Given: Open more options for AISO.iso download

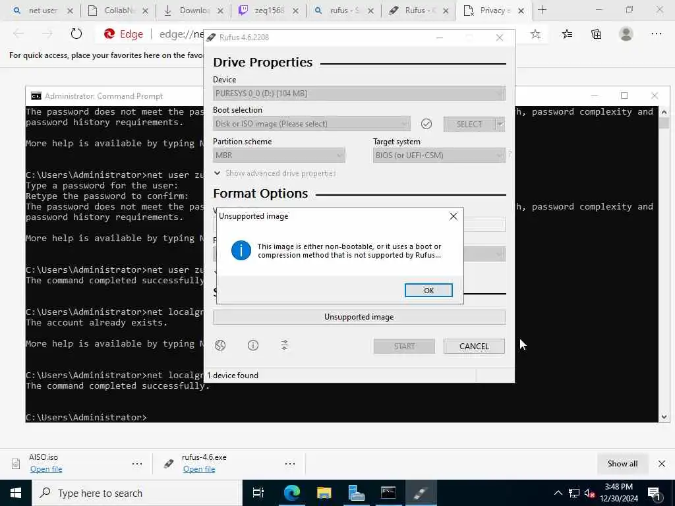Looking at the screenshot, I should pyautogui.click(x=137, y=464).
